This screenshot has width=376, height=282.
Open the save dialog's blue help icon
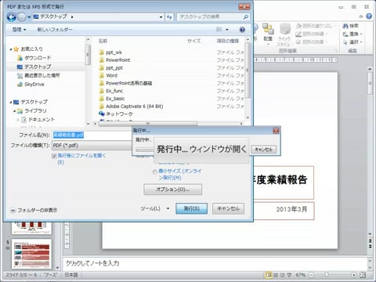(x=242, y=30)
